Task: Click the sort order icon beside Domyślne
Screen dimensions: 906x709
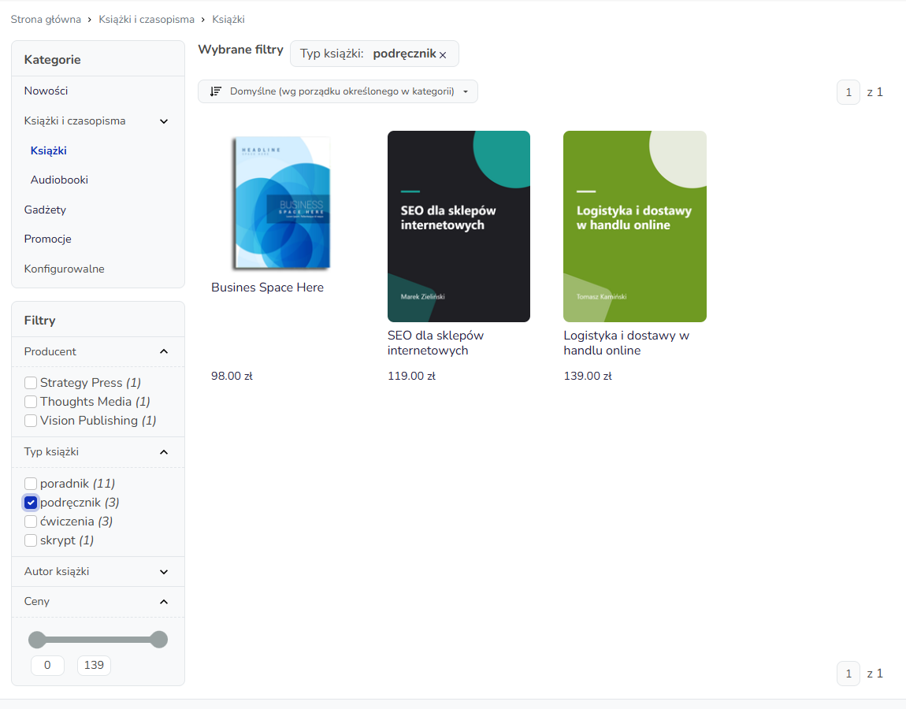Action: (x=216, y=91)
